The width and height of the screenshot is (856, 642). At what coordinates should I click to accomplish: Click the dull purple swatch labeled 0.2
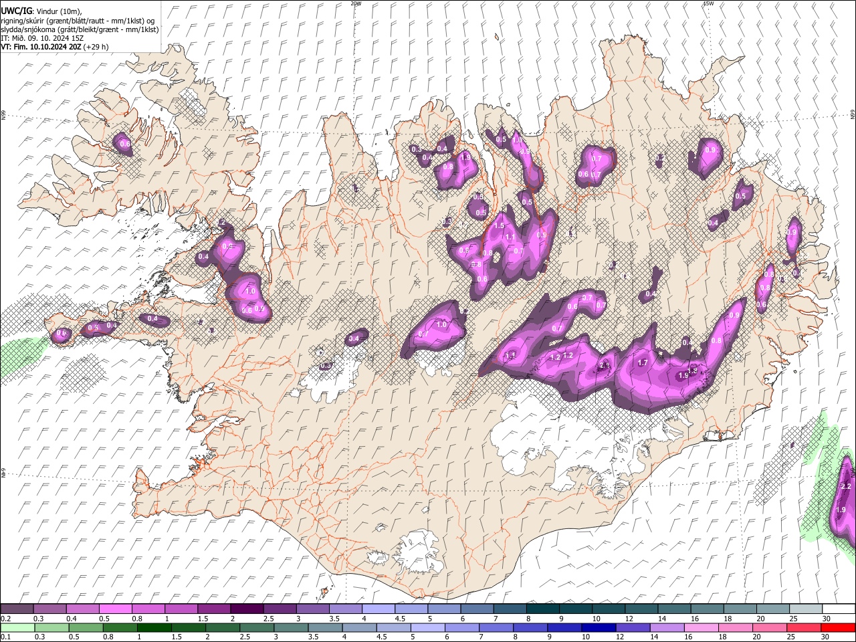click(17, 609)
